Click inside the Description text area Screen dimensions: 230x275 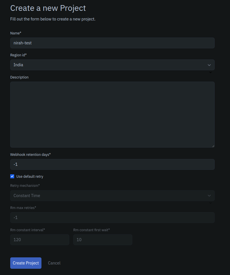click(112, 114)
